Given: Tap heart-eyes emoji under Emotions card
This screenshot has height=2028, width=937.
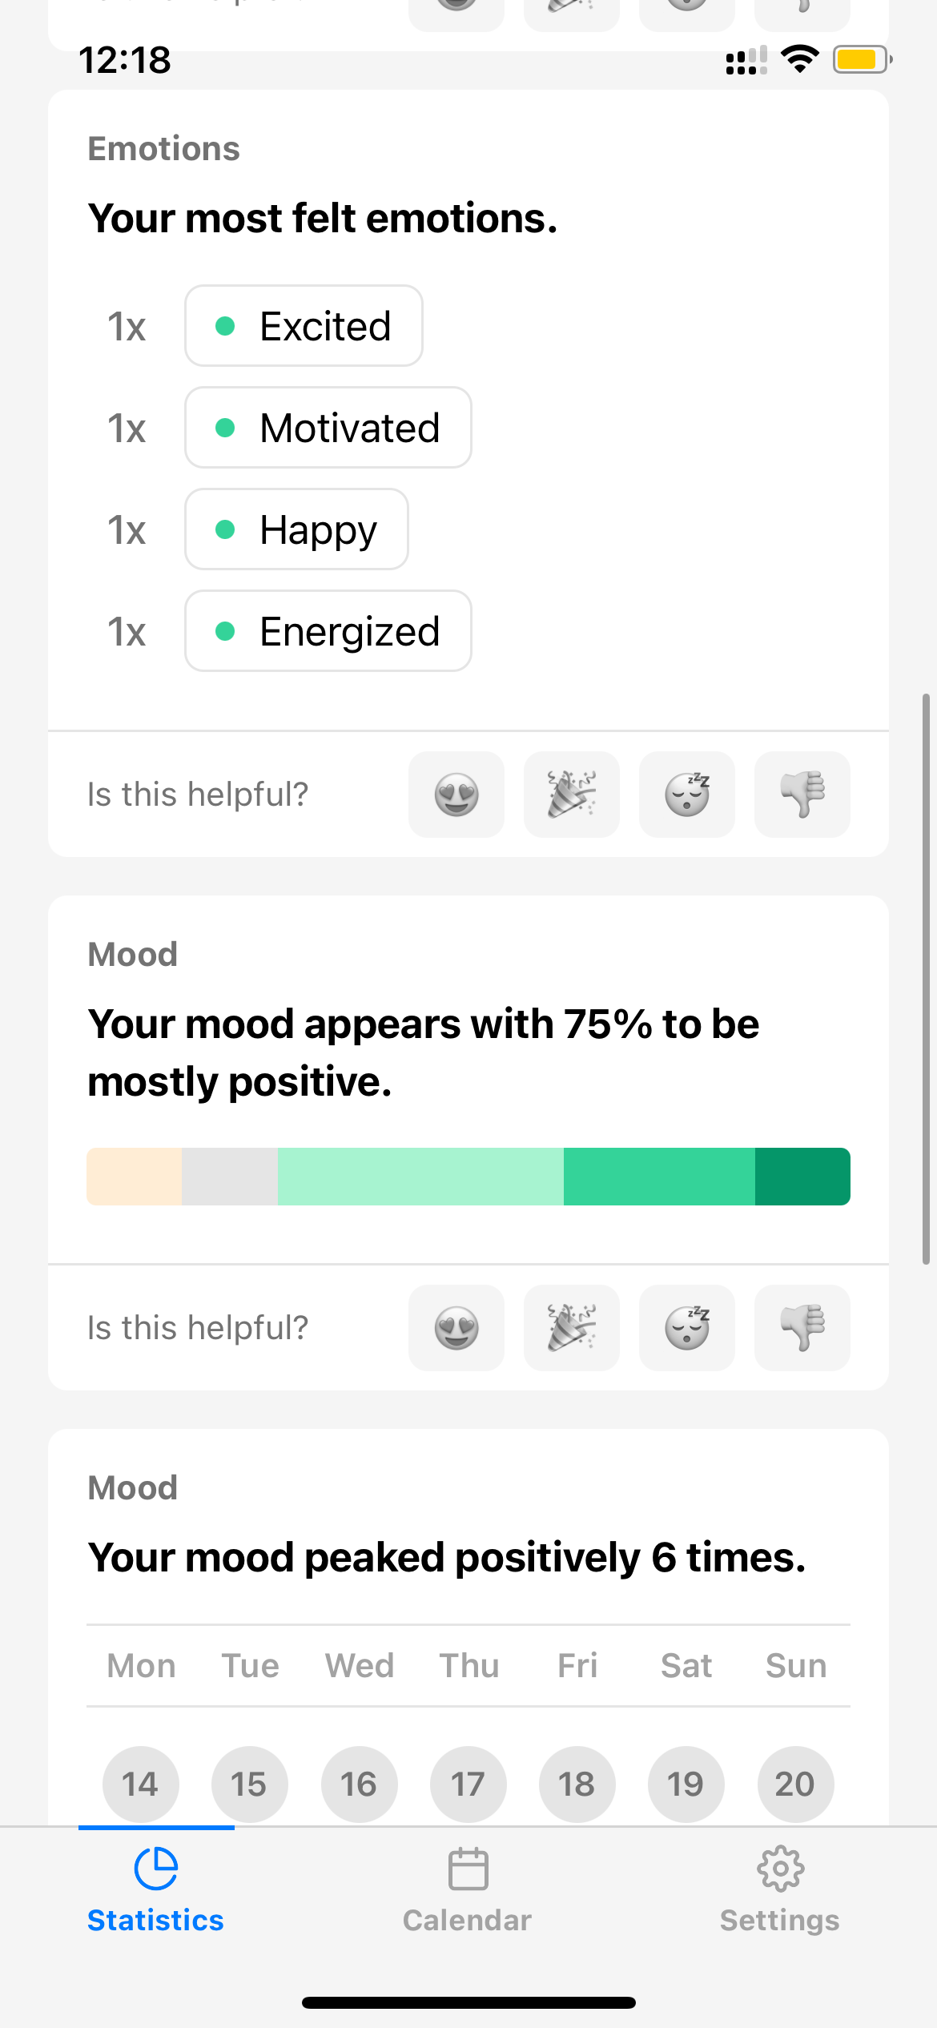Looking at the screenshot, I should 456,795.
